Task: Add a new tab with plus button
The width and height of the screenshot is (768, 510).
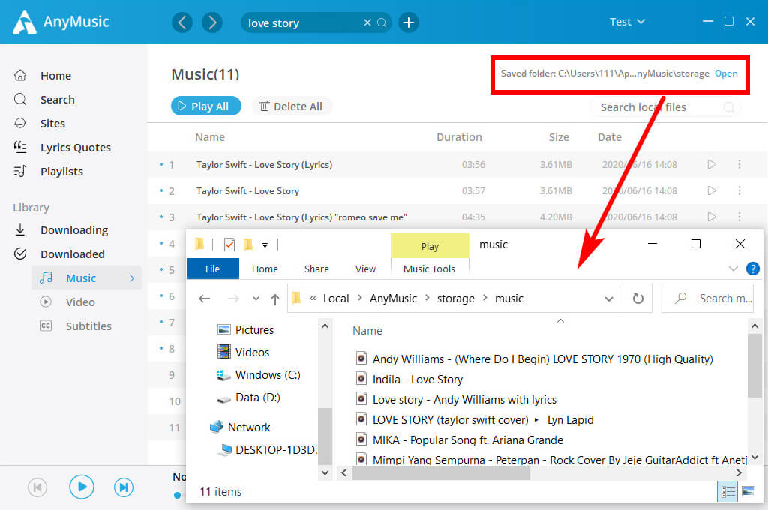Action: click(409, 22)
